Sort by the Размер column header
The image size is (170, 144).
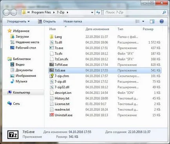point(148,29)
